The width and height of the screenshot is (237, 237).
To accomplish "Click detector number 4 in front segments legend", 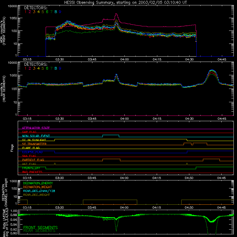I will [x=39, y=12].
